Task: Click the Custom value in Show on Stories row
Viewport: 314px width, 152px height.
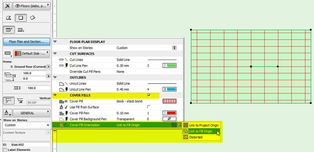Action: point(122,48)
